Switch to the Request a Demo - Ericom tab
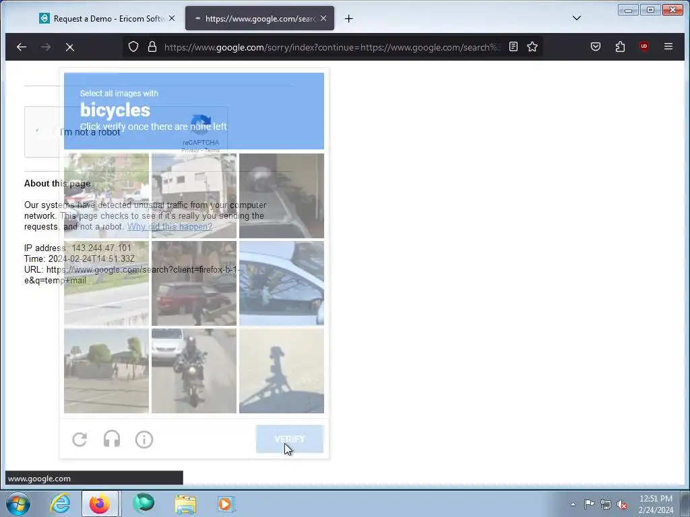The image size is (690, 517). coord(107,18)
